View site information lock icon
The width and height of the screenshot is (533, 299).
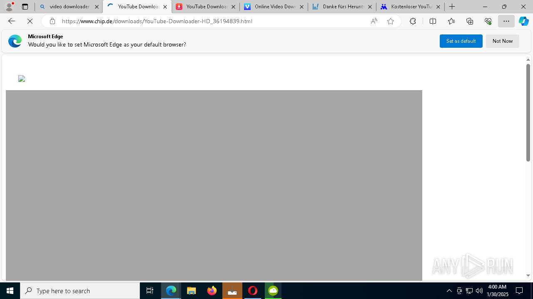(52, 21)
